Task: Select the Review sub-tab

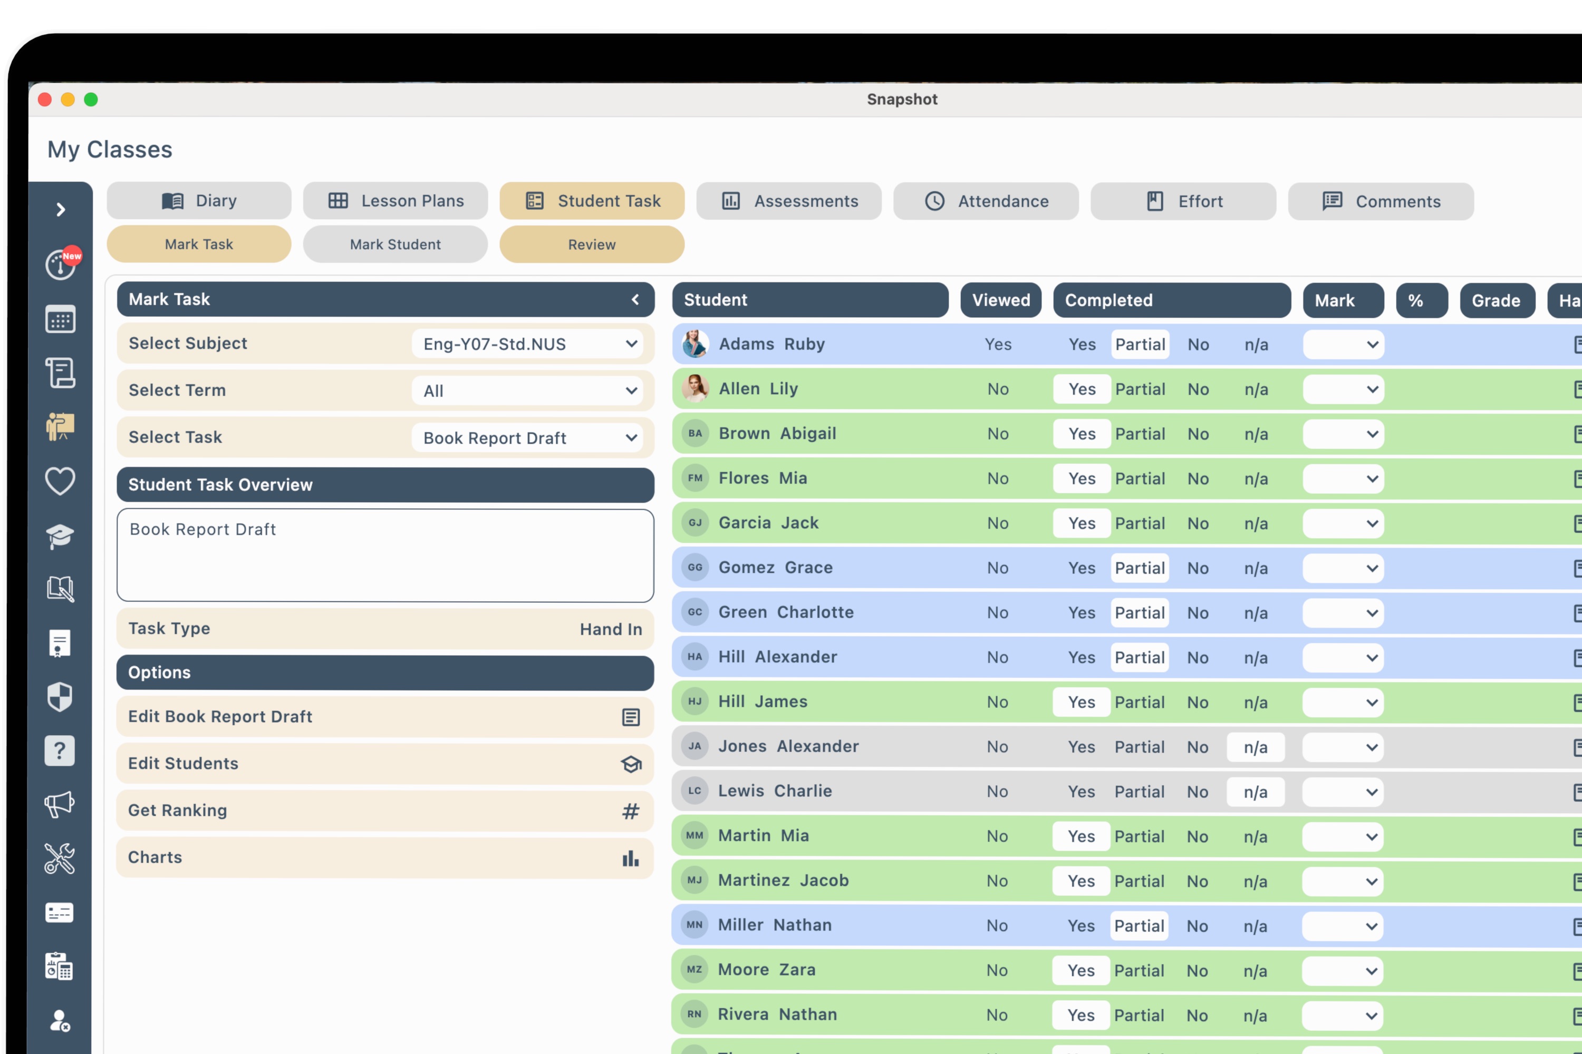Action: 592,245
